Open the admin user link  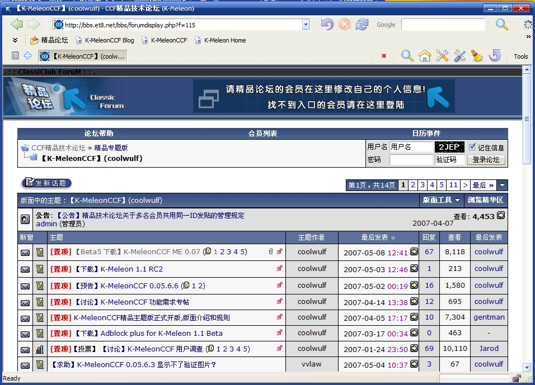tap(46, 224)
